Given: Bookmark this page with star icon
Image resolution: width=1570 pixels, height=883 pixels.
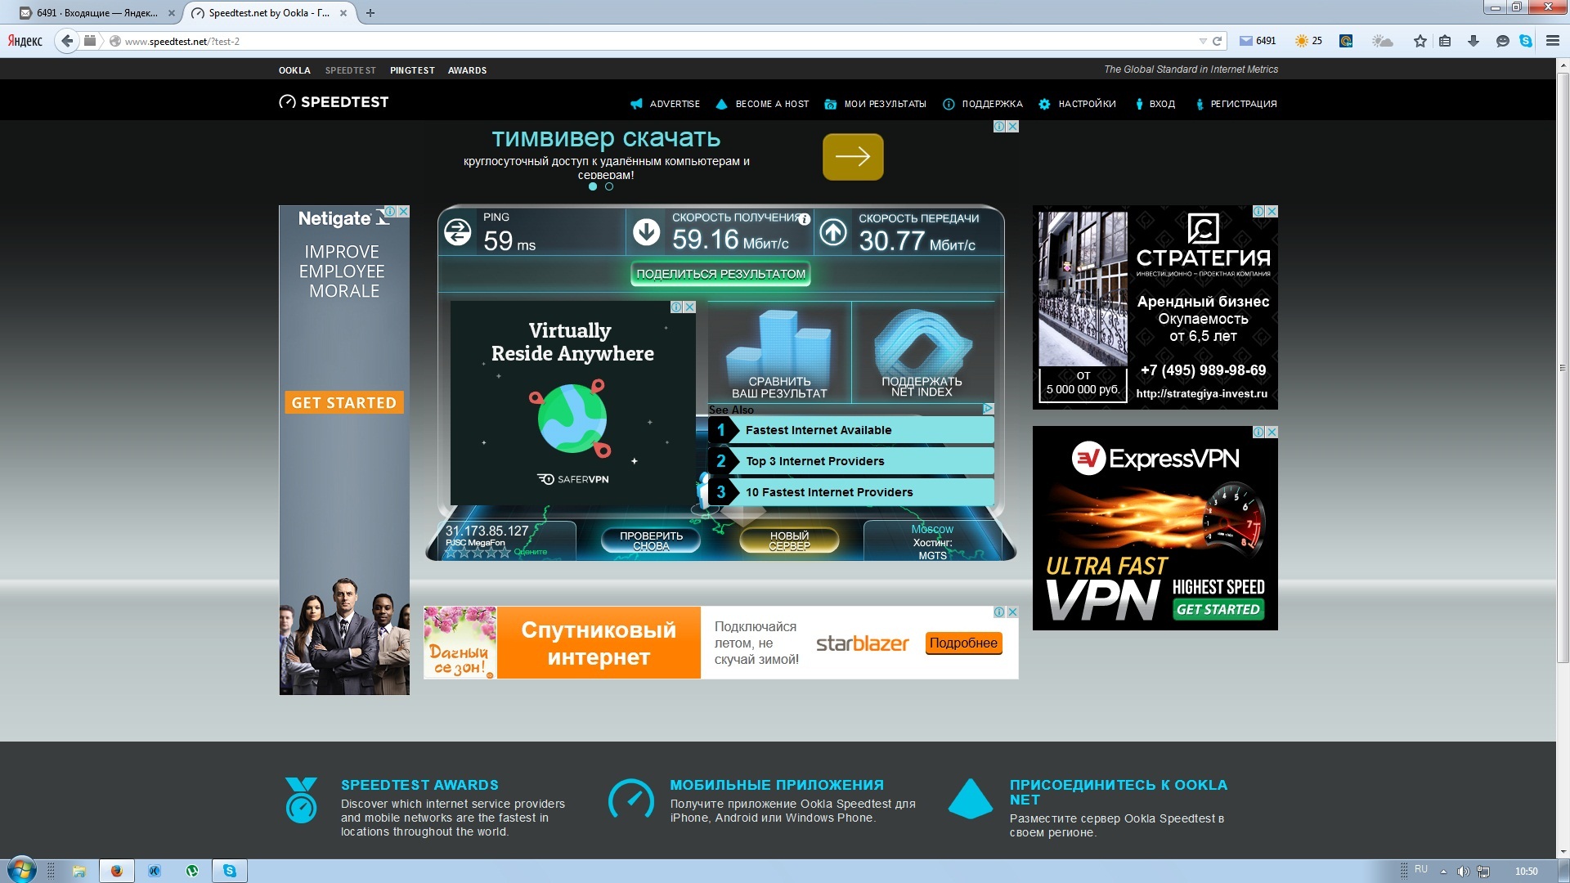Looking at the screenshot, I should (x=1420, y=41).
